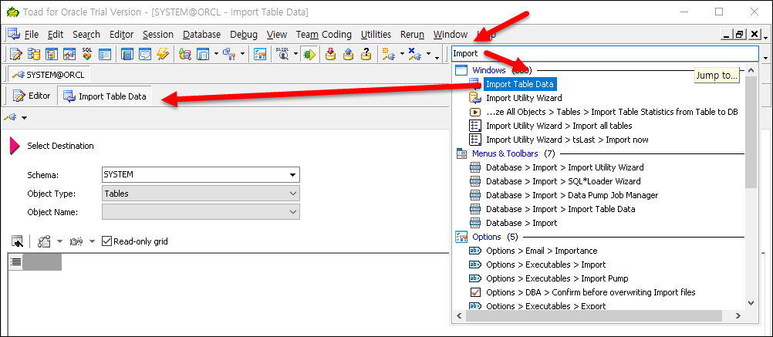The height and width of the screenshot is (337, 773).
Task: Click the new connection plug icon with spark
Action: [388, 54]
